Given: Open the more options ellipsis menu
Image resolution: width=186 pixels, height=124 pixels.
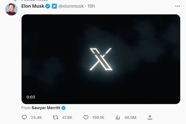Looking at the screenshot, I should point(177,6).
